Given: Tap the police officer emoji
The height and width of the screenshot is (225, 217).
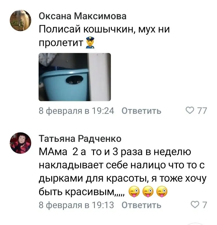Looking at the screenshot, I should pyautogui.click(x=90, y=42).
